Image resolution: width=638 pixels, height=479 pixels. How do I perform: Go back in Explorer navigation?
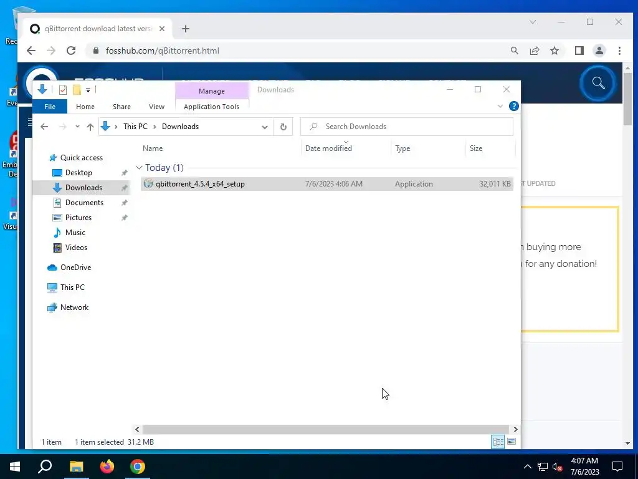point(44,127)
